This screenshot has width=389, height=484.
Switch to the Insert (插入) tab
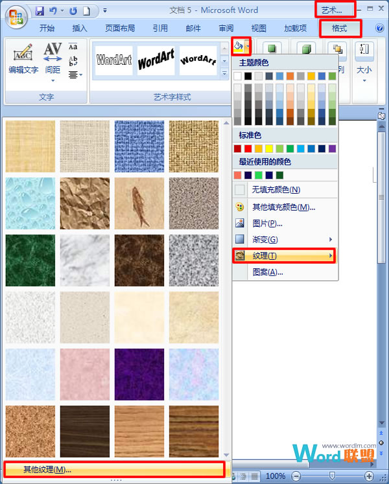point(80,29)
